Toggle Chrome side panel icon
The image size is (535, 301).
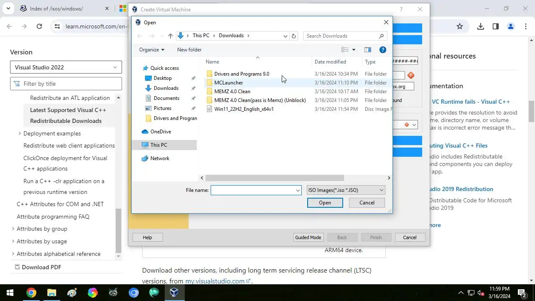pyautogui.click(x=496, y=26)
